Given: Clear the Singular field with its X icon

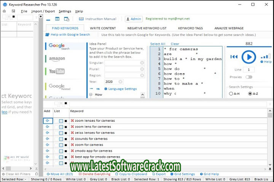Looking at the screenshot, I should 142,63.
